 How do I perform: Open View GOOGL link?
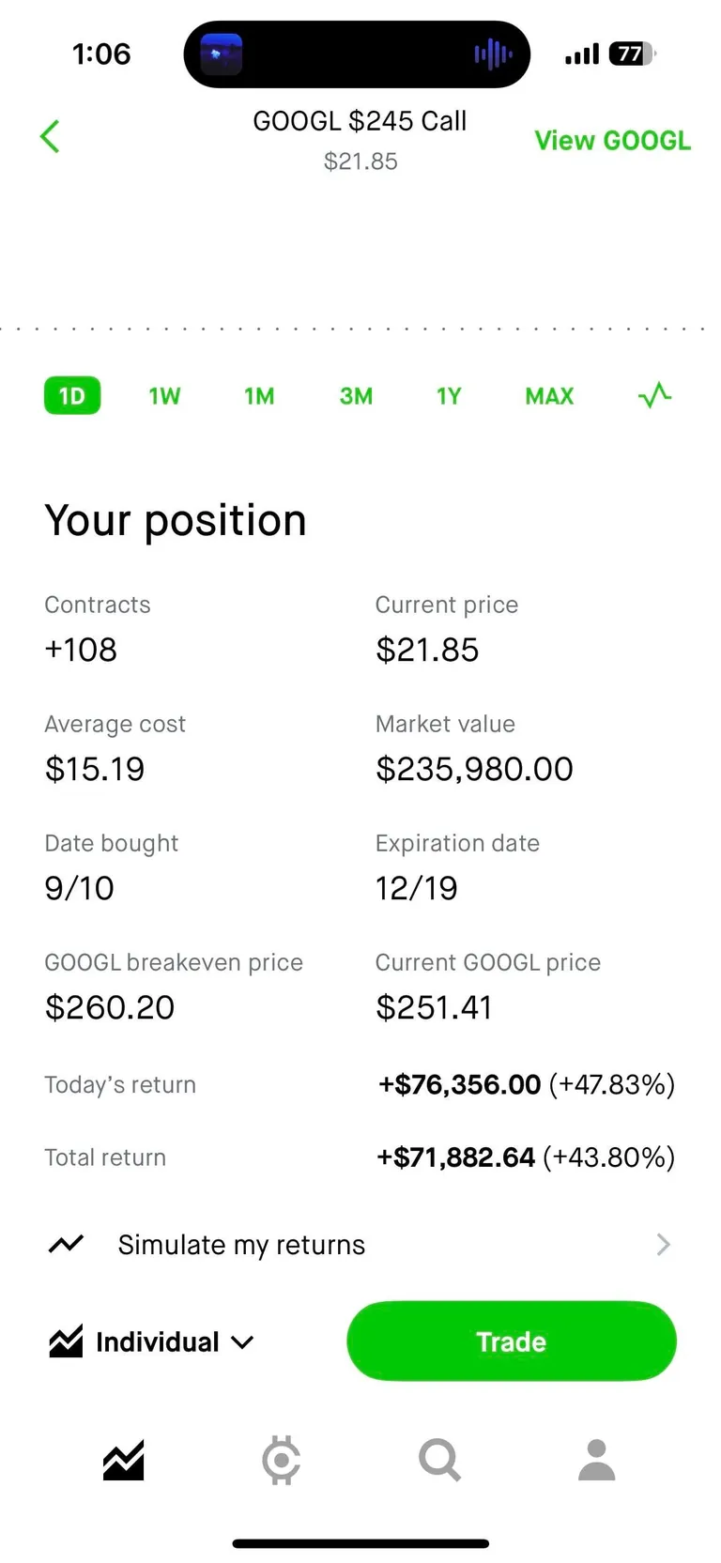click(612, 139)
